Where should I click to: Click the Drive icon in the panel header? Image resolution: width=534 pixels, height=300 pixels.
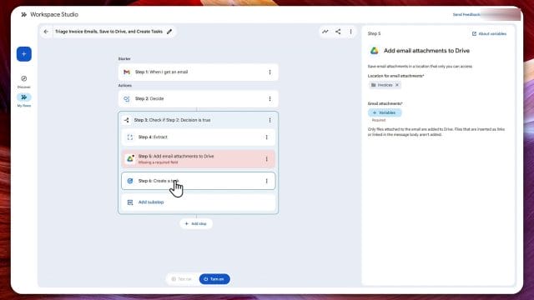click(x=375, y=51)
